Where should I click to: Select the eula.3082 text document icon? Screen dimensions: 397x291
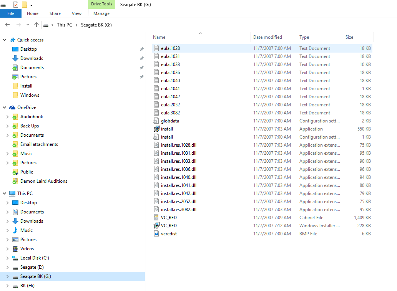[156, 113]
